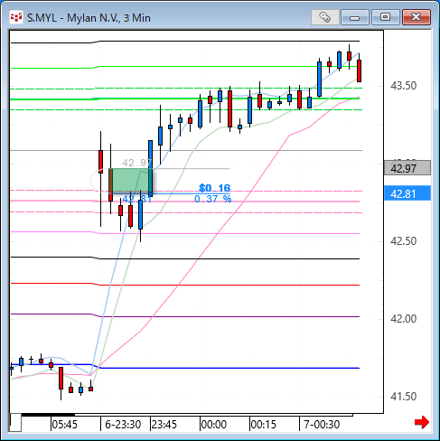Click the 7-00:30 time axis label
Image resolution: width=440 pixels, height=441 pixels.
click(322, 425)
